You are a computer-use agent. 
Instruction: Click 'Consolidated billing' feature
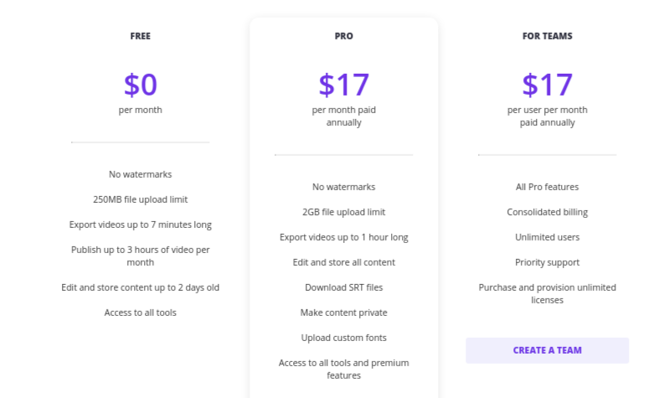[547, 212]
